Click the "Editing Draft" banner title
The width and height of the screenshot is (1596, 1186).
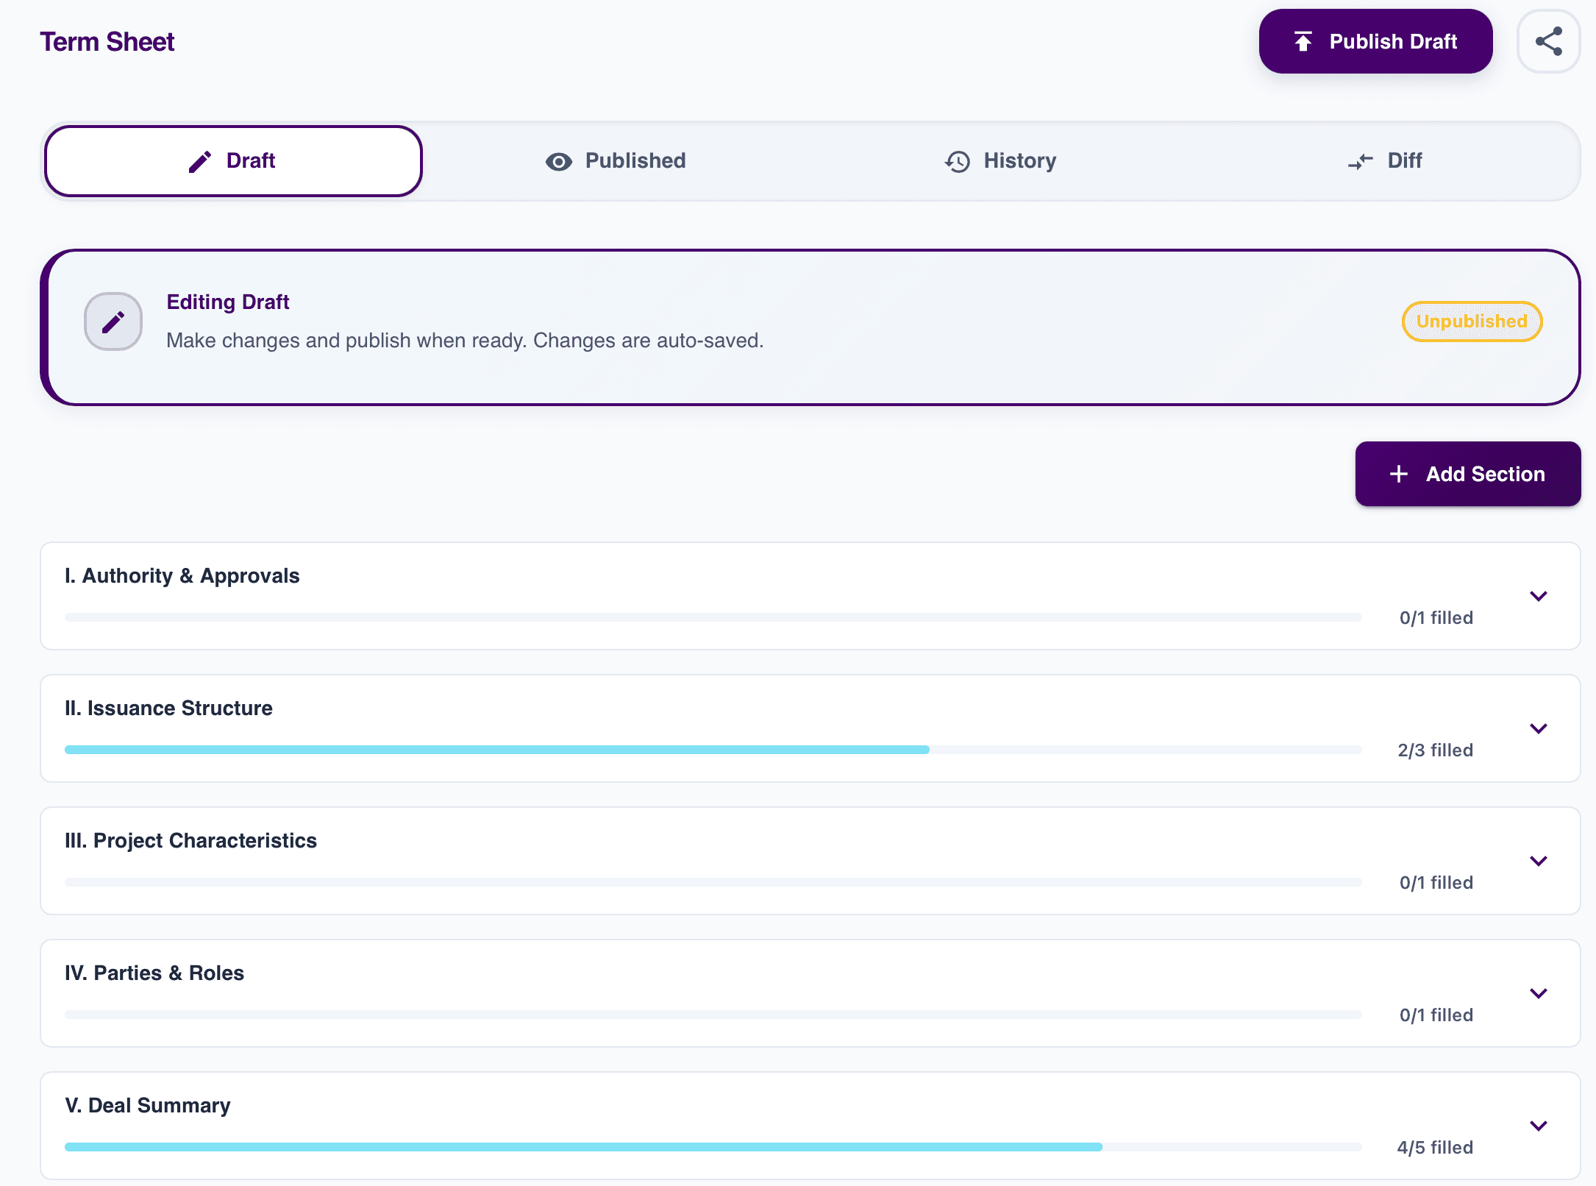(x=228, y=302)
